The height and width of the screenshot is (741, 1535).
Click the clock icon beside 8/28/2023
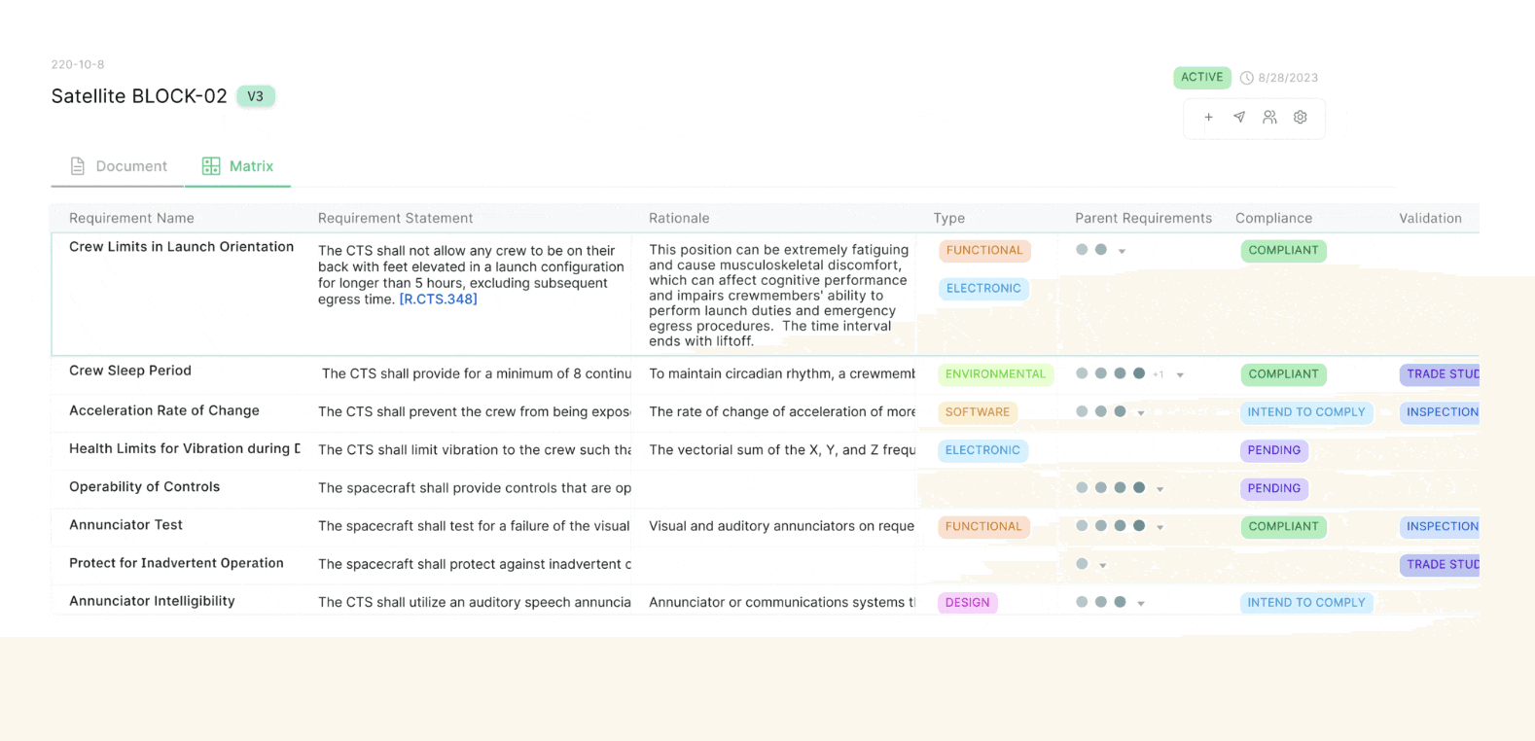1246,78
